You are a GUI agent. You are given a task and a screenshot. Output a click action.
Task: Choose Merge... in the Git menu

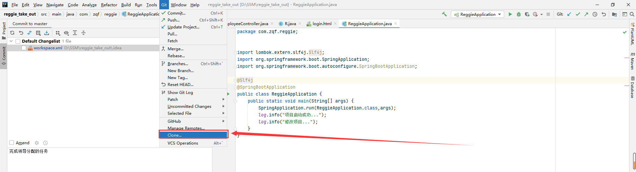coord(193,49)
